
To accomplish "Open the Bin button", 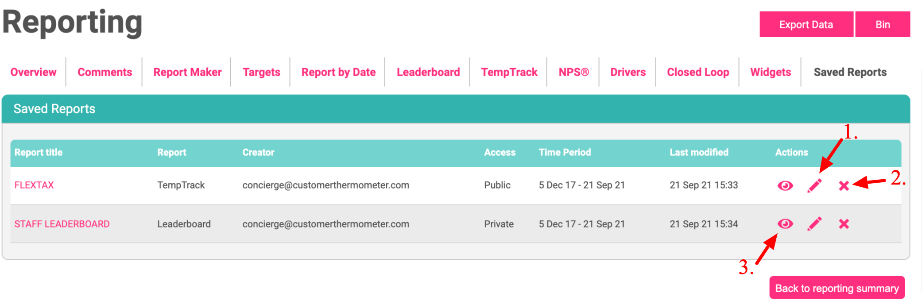I will pyautogui.click(x=883, y=24).
